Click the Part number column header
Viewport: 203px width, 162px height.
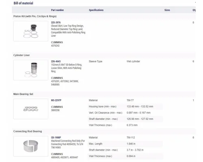pyautogui.click(x=57, y=10)
